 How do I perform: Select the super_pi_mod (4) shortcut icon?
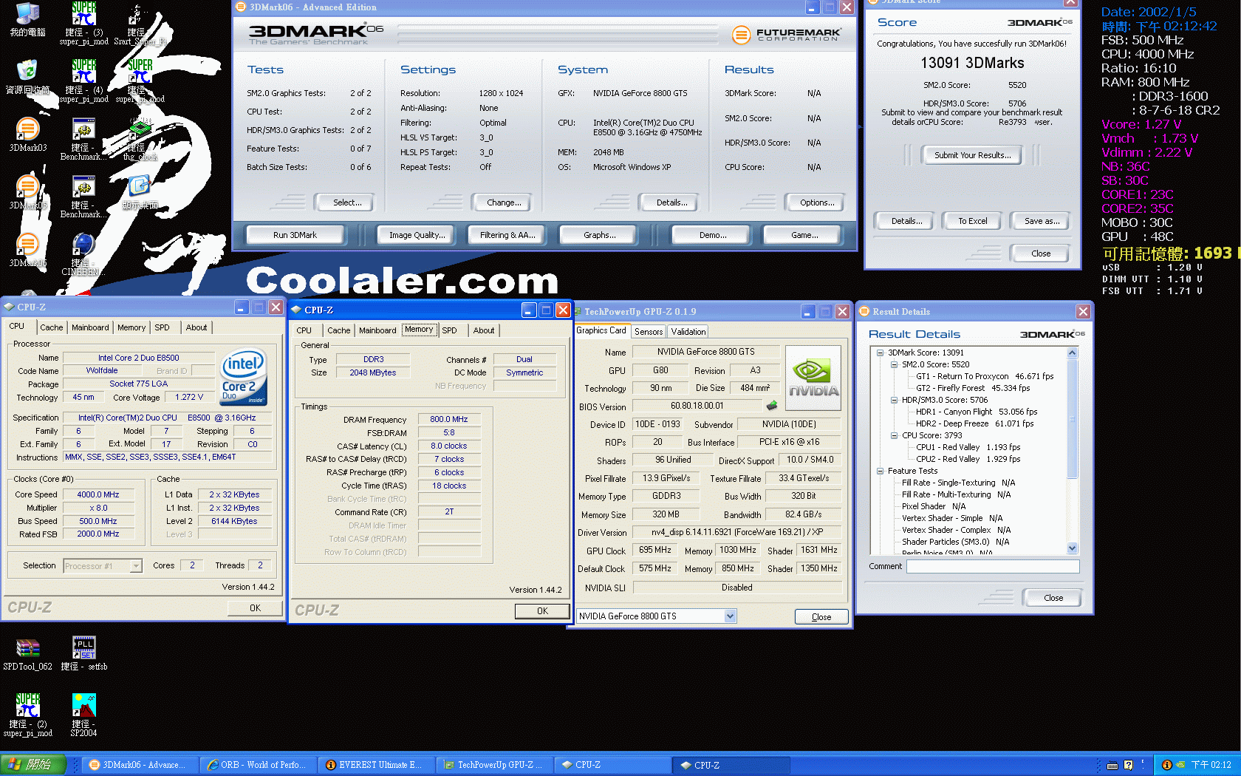[83, 80]
